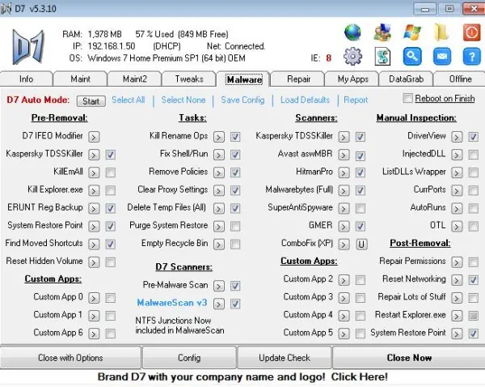The image size is (485, 387).
Task: Run DriverView arrow button
Action: click(457, 137)
